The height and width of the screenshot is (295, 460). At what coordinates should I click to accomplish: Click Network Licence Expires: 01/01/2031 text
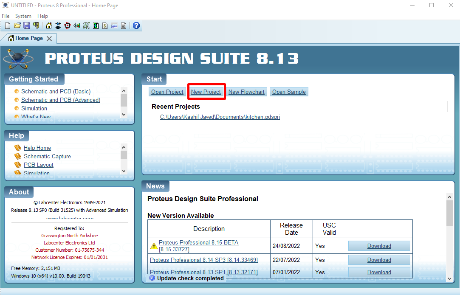[70, 258]
